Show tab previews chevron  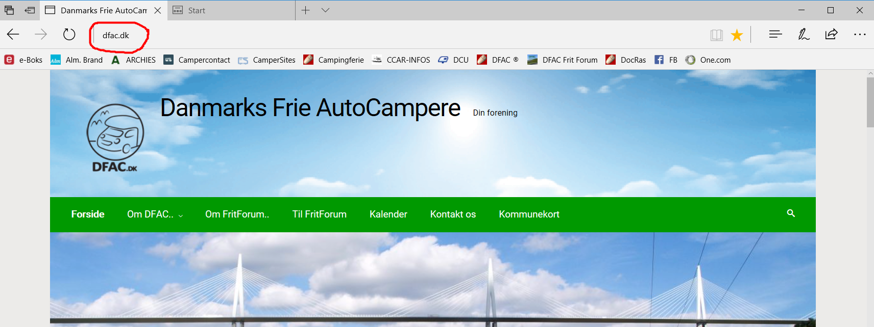(325, 10)
